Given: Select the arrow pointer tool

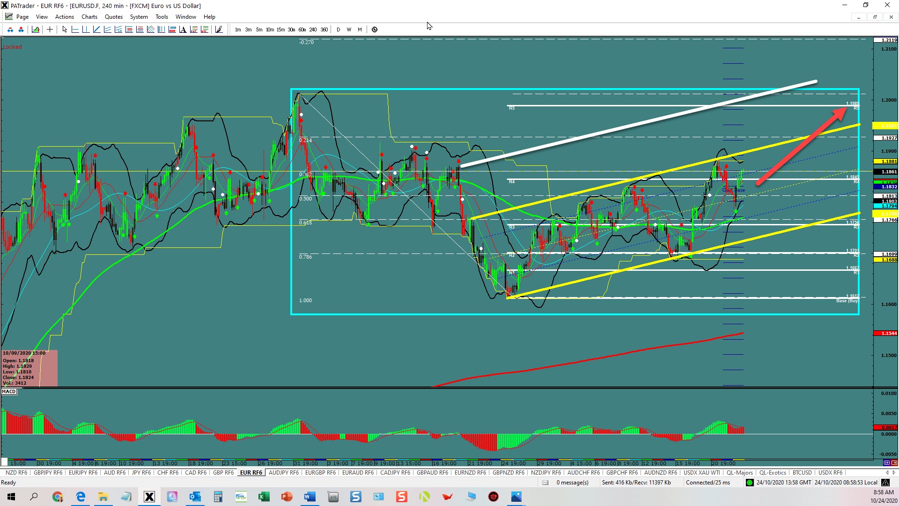Looking at the screenshot, I should (x=65, y=30).
